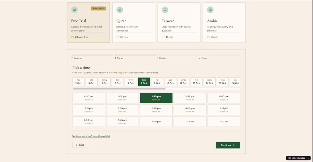Click the horizontal date scrollbar thumb
This screenshot has width=313, height=162.
click(x=119, y=89)
